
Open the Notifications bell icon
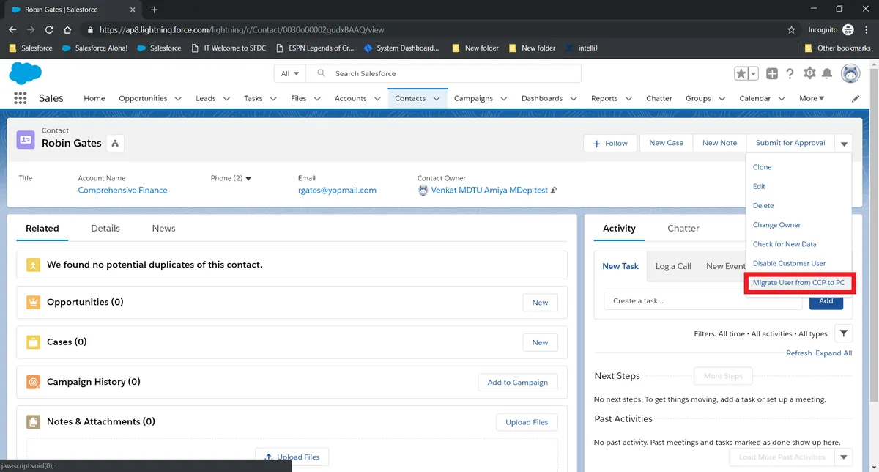pos(827,73)
